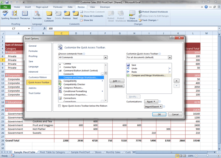Click OK in Excel Options
This screenshot has height=158, width=221.
(159, 114)
